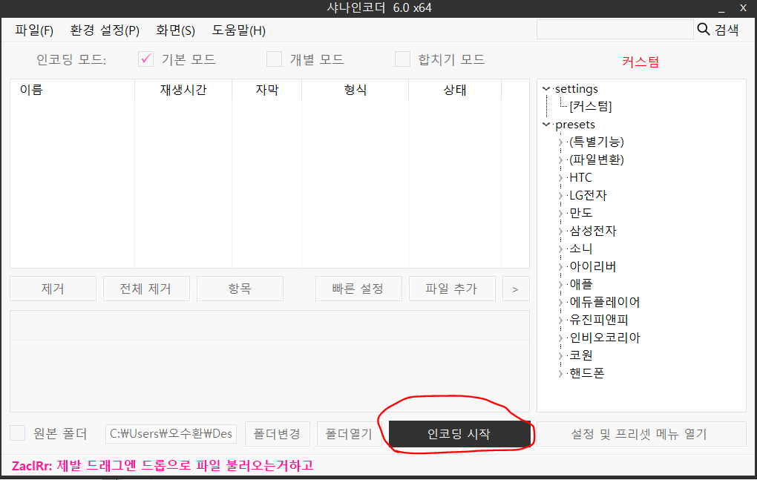Enable 합치기 모드 encoding mode
The image size is (757, 480).
pyautogui.click(x=402, y=59)
